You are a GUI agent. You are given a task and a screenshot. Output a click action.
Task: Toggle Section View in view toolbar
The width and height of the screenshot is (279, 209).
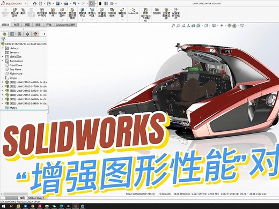(193, 26)
